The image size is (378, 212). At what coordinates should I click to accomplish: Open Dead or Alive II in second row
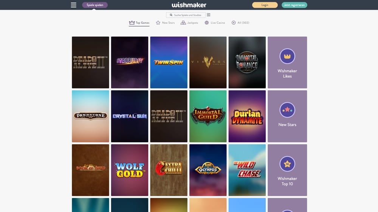click(x=169, y=116)
